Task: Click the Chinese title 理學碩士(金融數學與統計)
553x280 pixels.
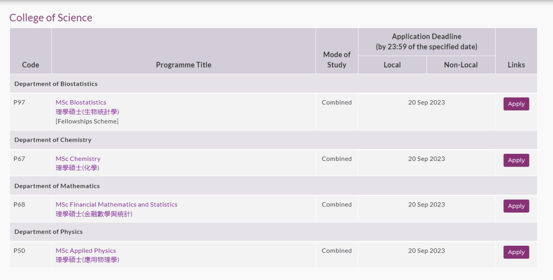Action: tap(94, 214)
